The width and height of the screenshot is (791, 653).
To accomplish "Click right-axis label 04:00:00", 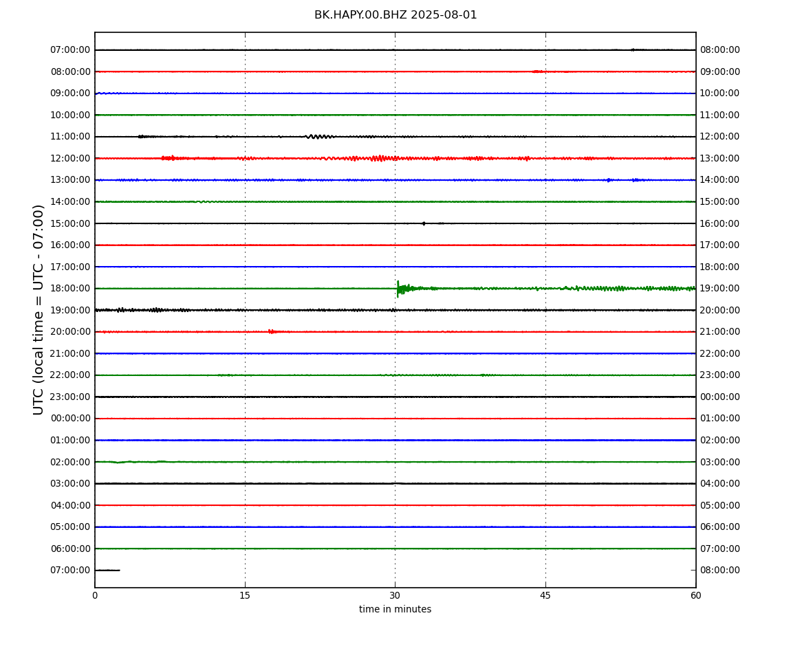I will click(x=720, y=484).
